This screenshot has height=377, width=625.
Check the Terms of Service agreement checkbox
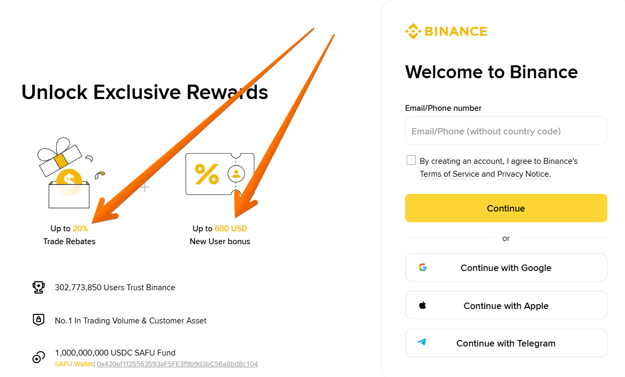pos(411,160)
